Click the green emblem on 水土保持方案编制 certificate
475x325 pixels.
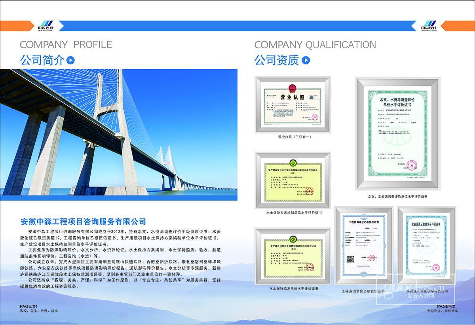293,163
